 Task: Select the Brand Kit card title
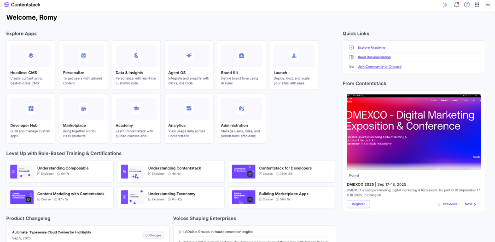pyautogui.click(x=230, y=73)
